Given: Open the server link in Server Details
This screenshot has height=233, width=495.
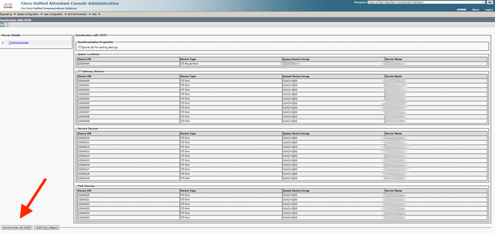Looking at the screenshot, I should pos(20,42).
